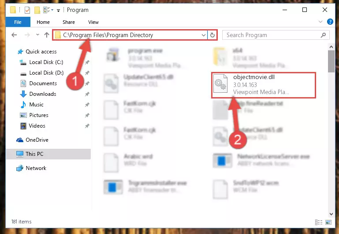Click the Music note icon
This screenshot has height=234, width=339.
click(23, 105)
